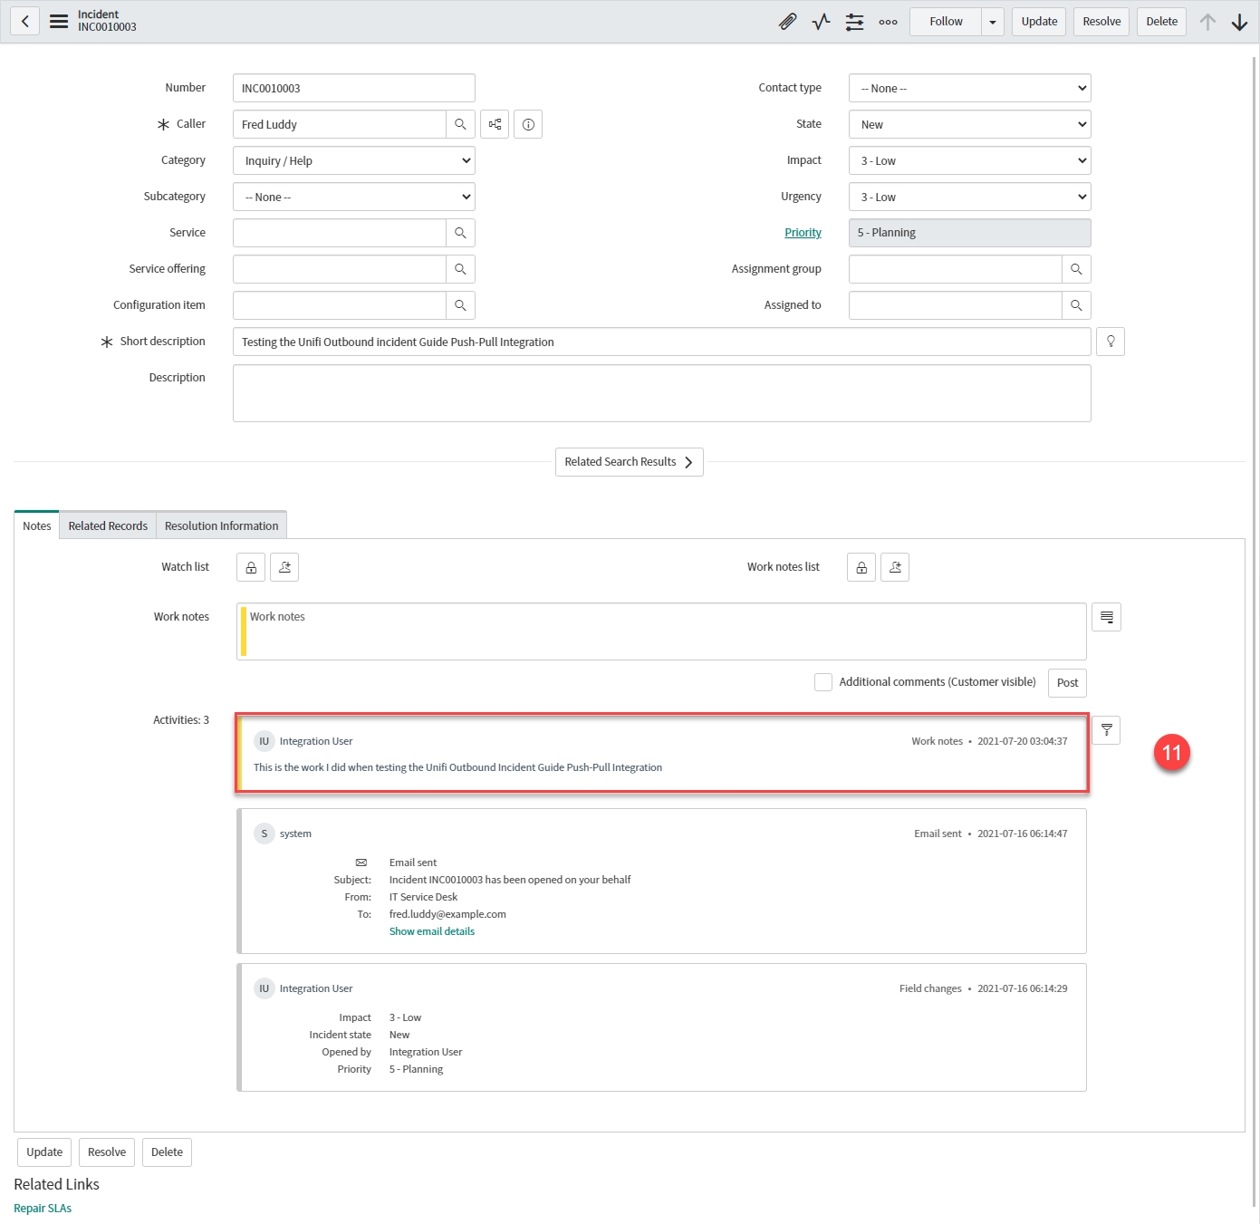Click the lightbulb suggestion icon beside Short description

click(x=1110, y=342)
